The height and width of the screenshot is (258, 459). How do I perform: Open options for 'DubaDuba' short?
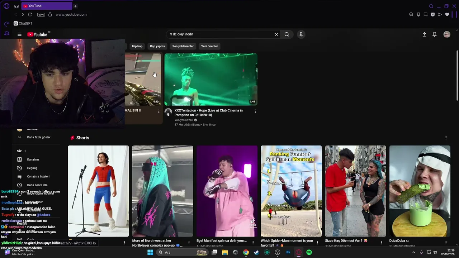click(x=446, y=243)
